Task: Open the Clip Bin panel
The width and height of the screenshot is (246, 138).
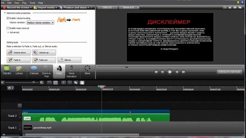Action: pos(7,70)
